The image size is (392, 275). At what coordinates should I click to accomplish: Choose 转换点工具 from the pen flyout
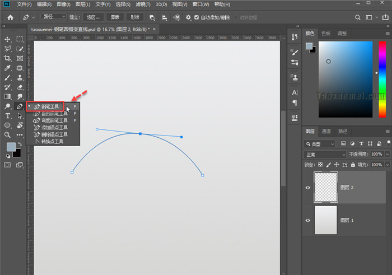click(50, 142)
